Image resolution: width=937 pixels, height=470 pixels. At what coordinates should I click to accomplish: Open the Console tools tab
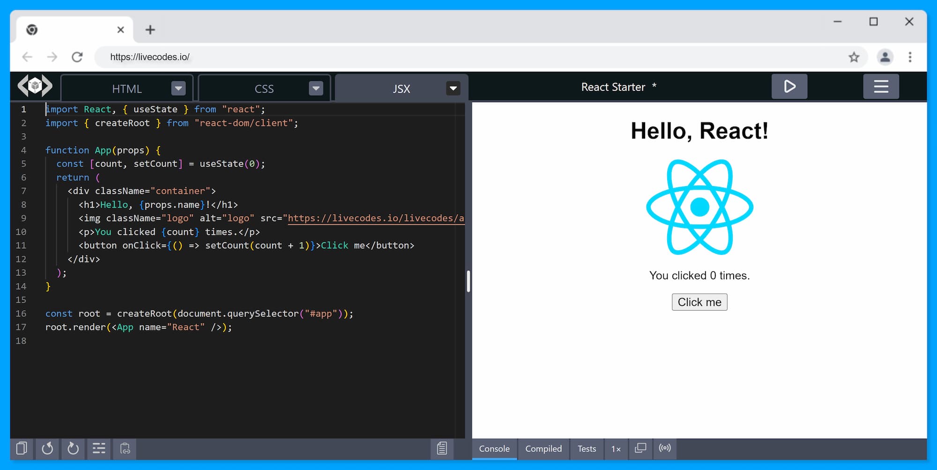[x=494, y=449]
